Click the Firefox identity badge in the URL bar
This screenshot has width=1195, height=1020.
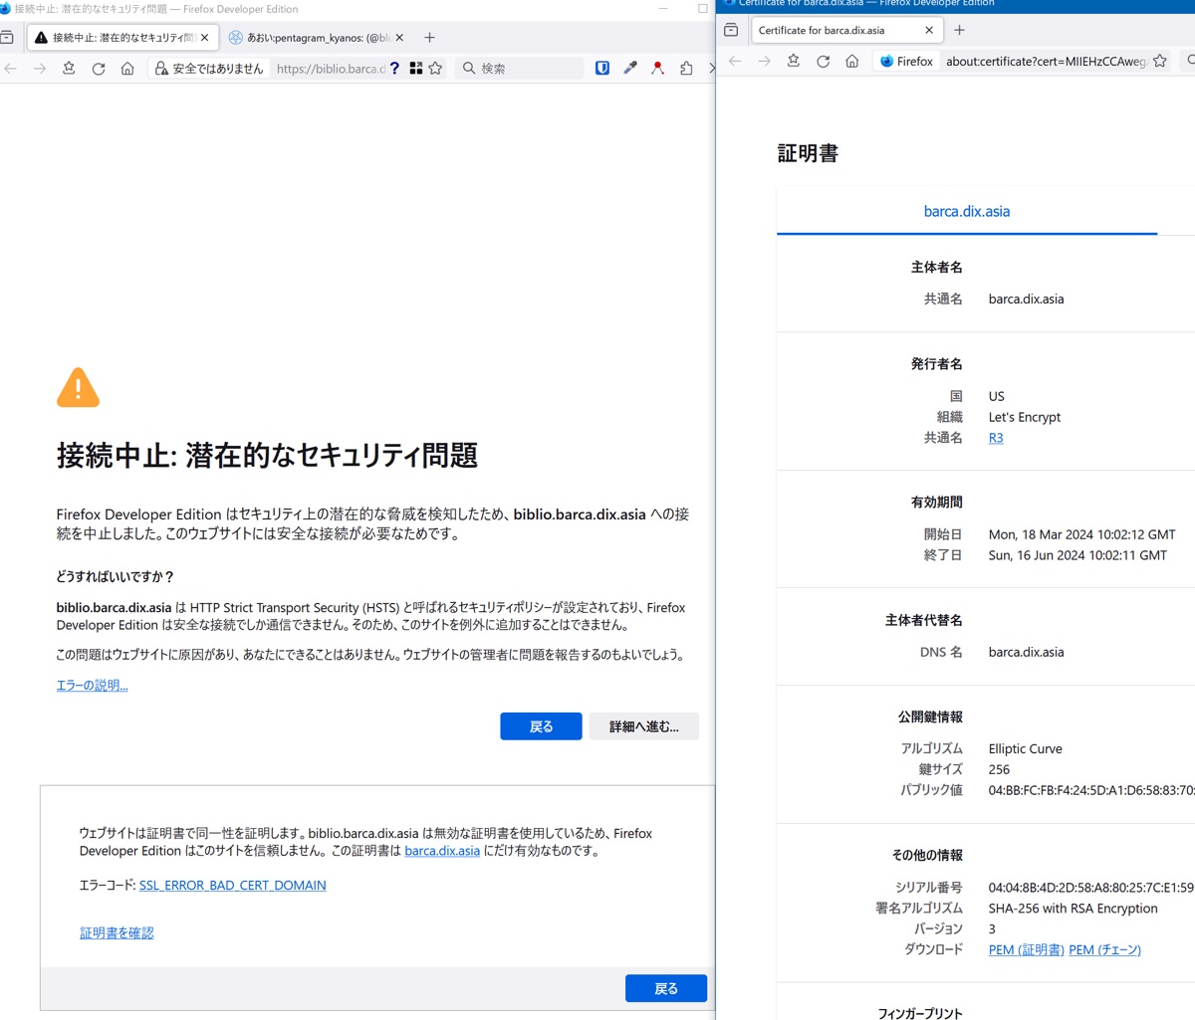tap(906, 62)
